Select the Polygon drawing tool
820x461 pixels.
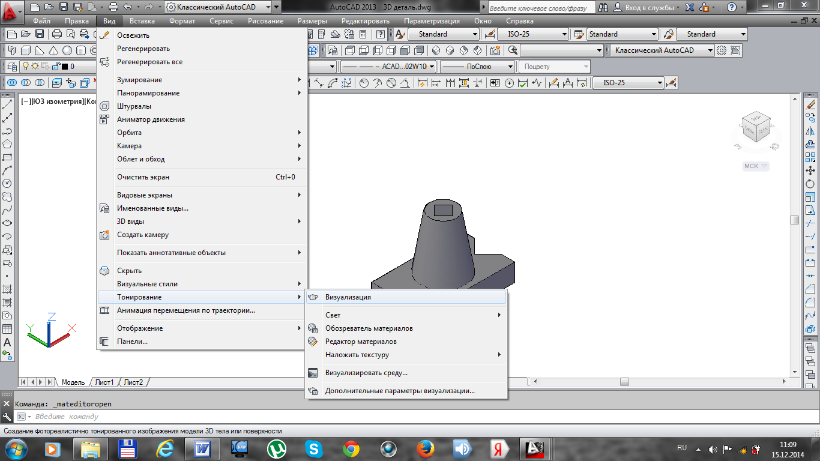pyautogui.click(x=7, y=144)
